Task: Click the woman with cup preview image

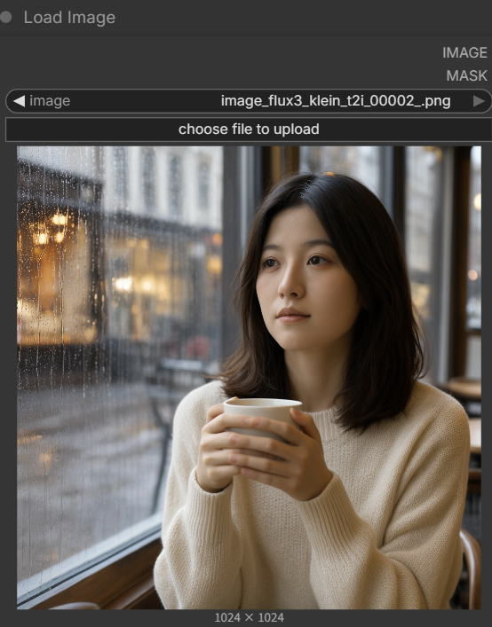Action: [249, 378]
